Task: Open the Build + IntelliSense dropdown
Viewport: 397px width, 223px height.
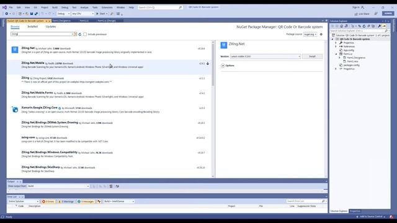Action: 118,201
